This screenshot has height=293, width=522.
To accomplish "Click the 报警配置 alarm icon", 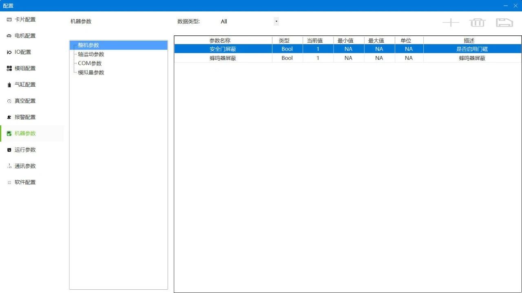I will [x=9, y=117].
